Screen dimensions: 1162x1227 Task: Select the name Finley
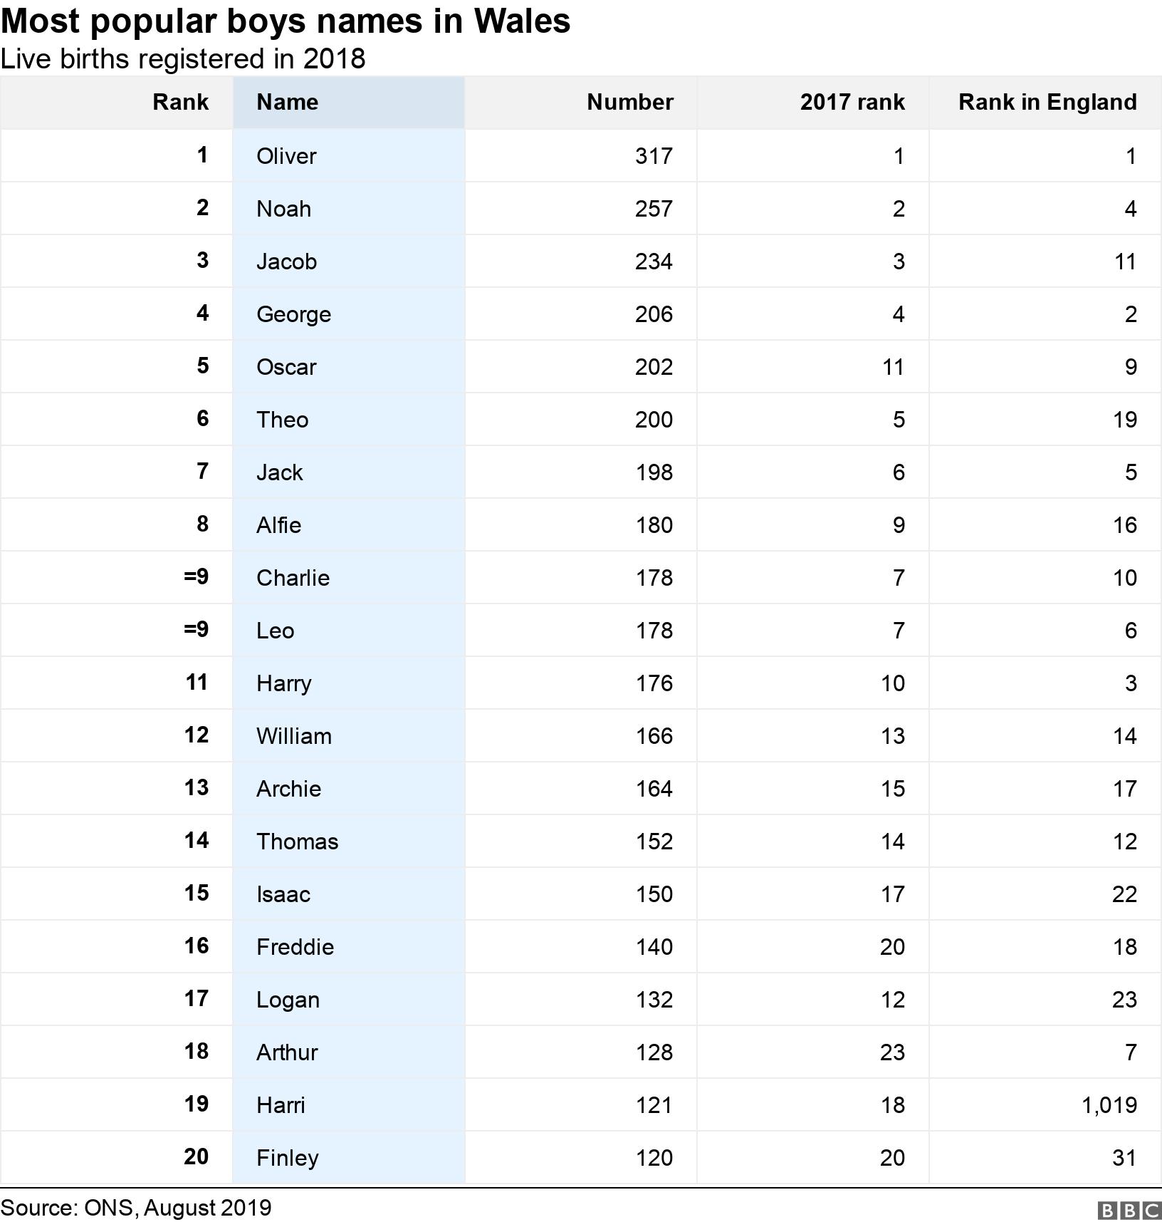[287, 1157]
